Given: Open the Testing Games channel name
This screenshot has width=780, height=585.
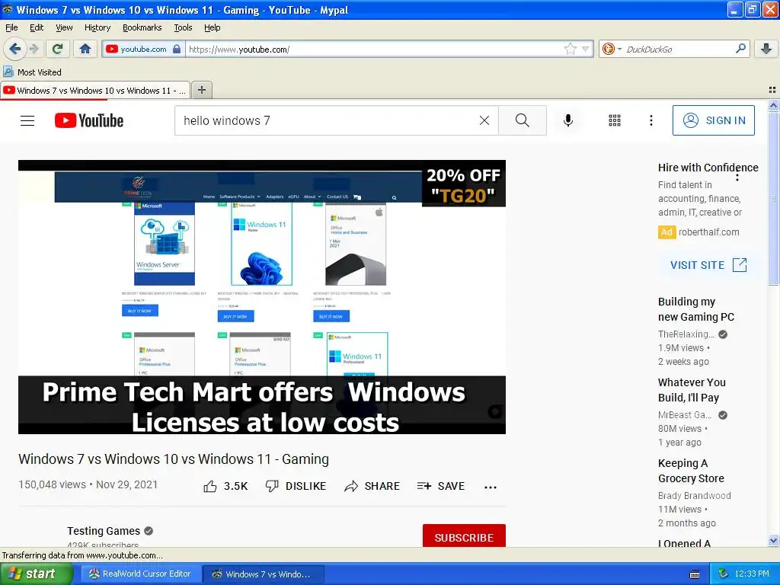Looking at the screenshot, I should pos(104,531).
